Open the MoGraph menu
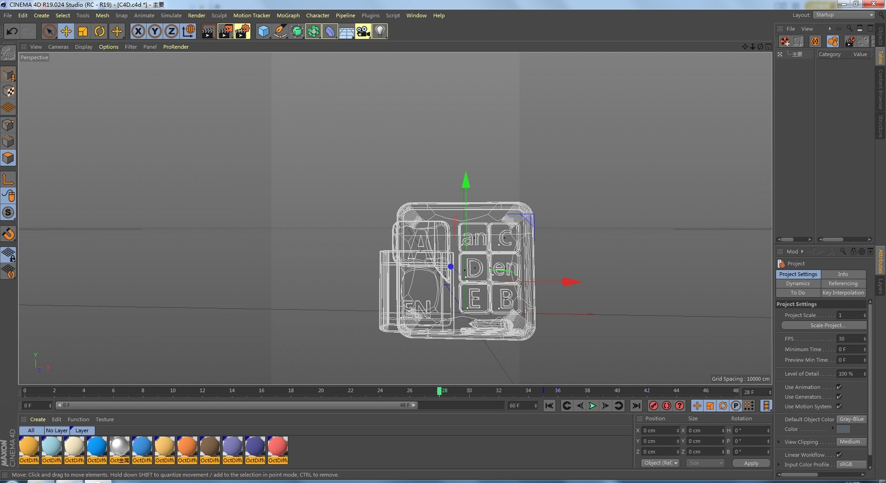886x483 pixels. [x=288, y=16]
